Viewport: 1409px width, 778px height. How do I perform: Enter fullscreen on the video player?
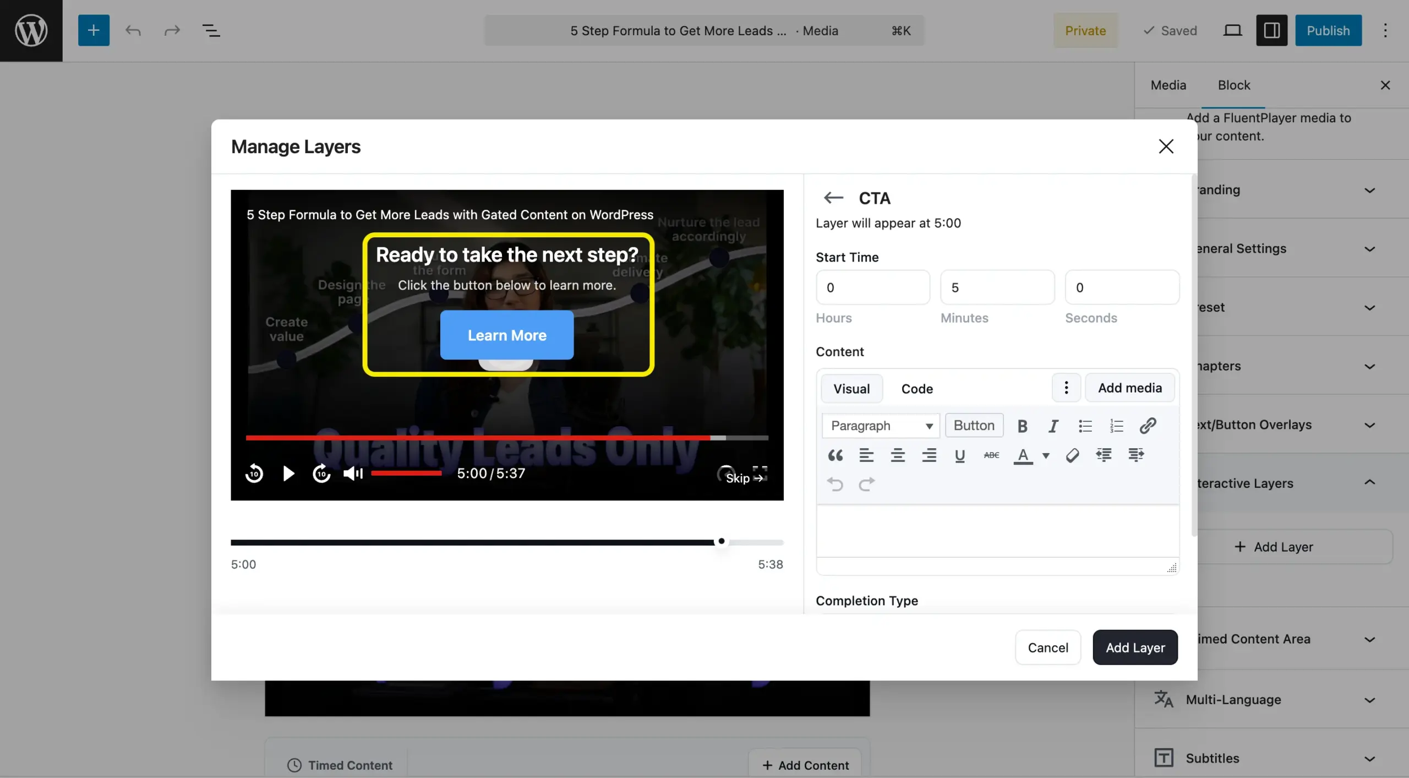pyautogui.click(x=760, y=472)
